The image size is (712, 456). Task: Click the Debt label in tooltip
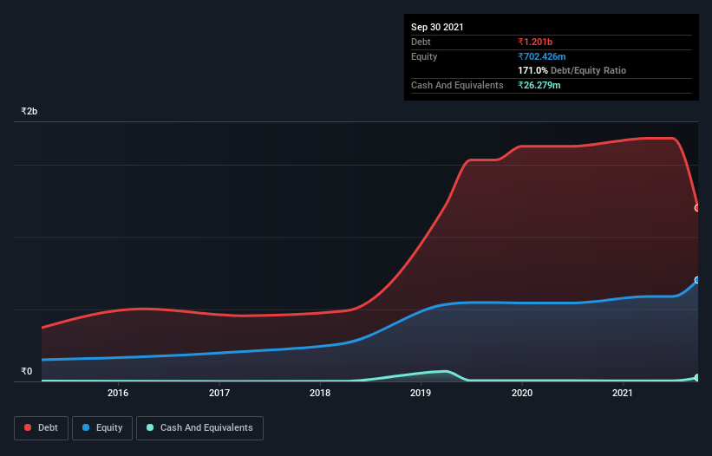421,42
